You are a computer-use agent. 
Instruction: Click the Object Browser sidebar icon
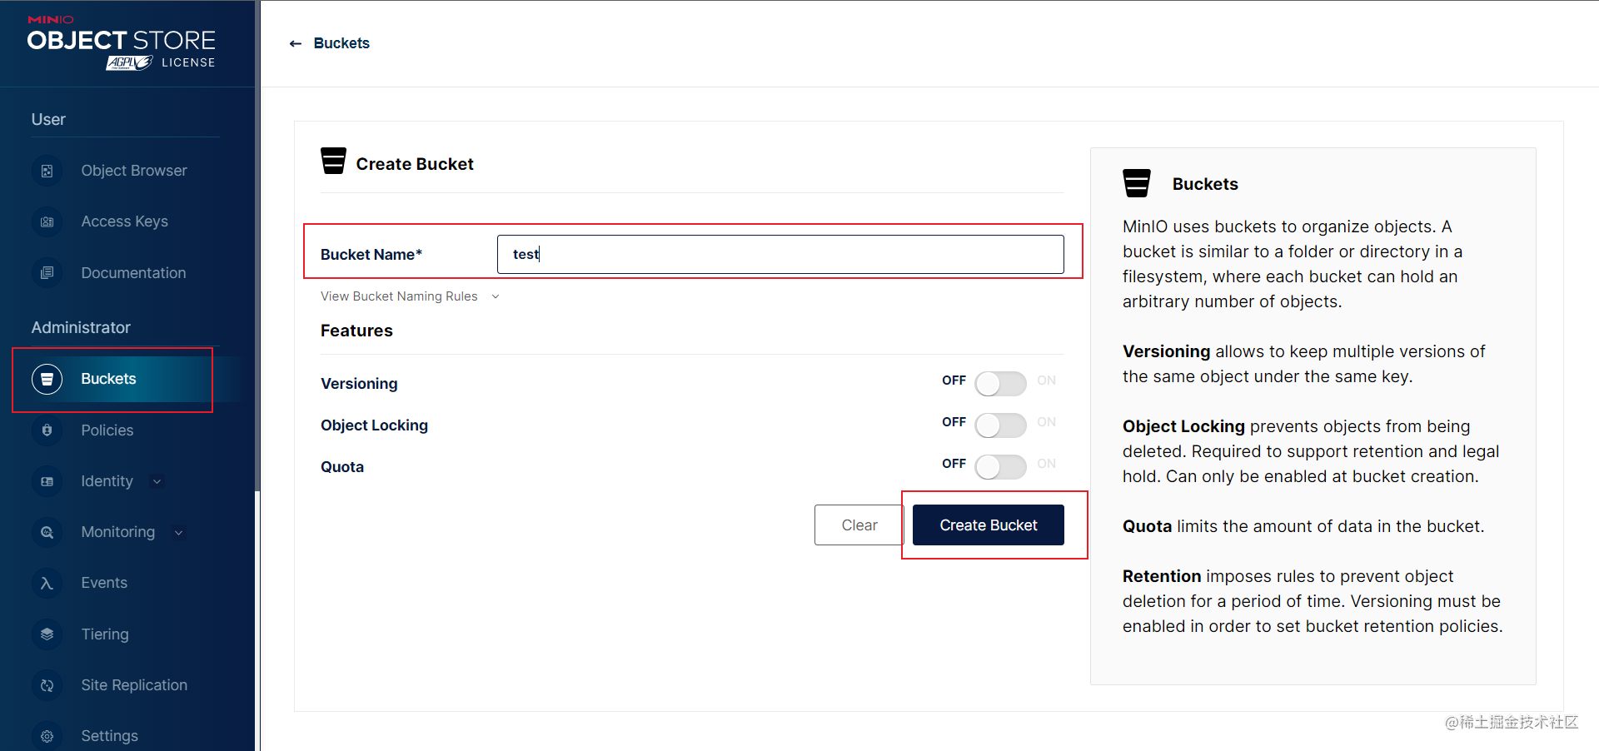coord(47,171)
